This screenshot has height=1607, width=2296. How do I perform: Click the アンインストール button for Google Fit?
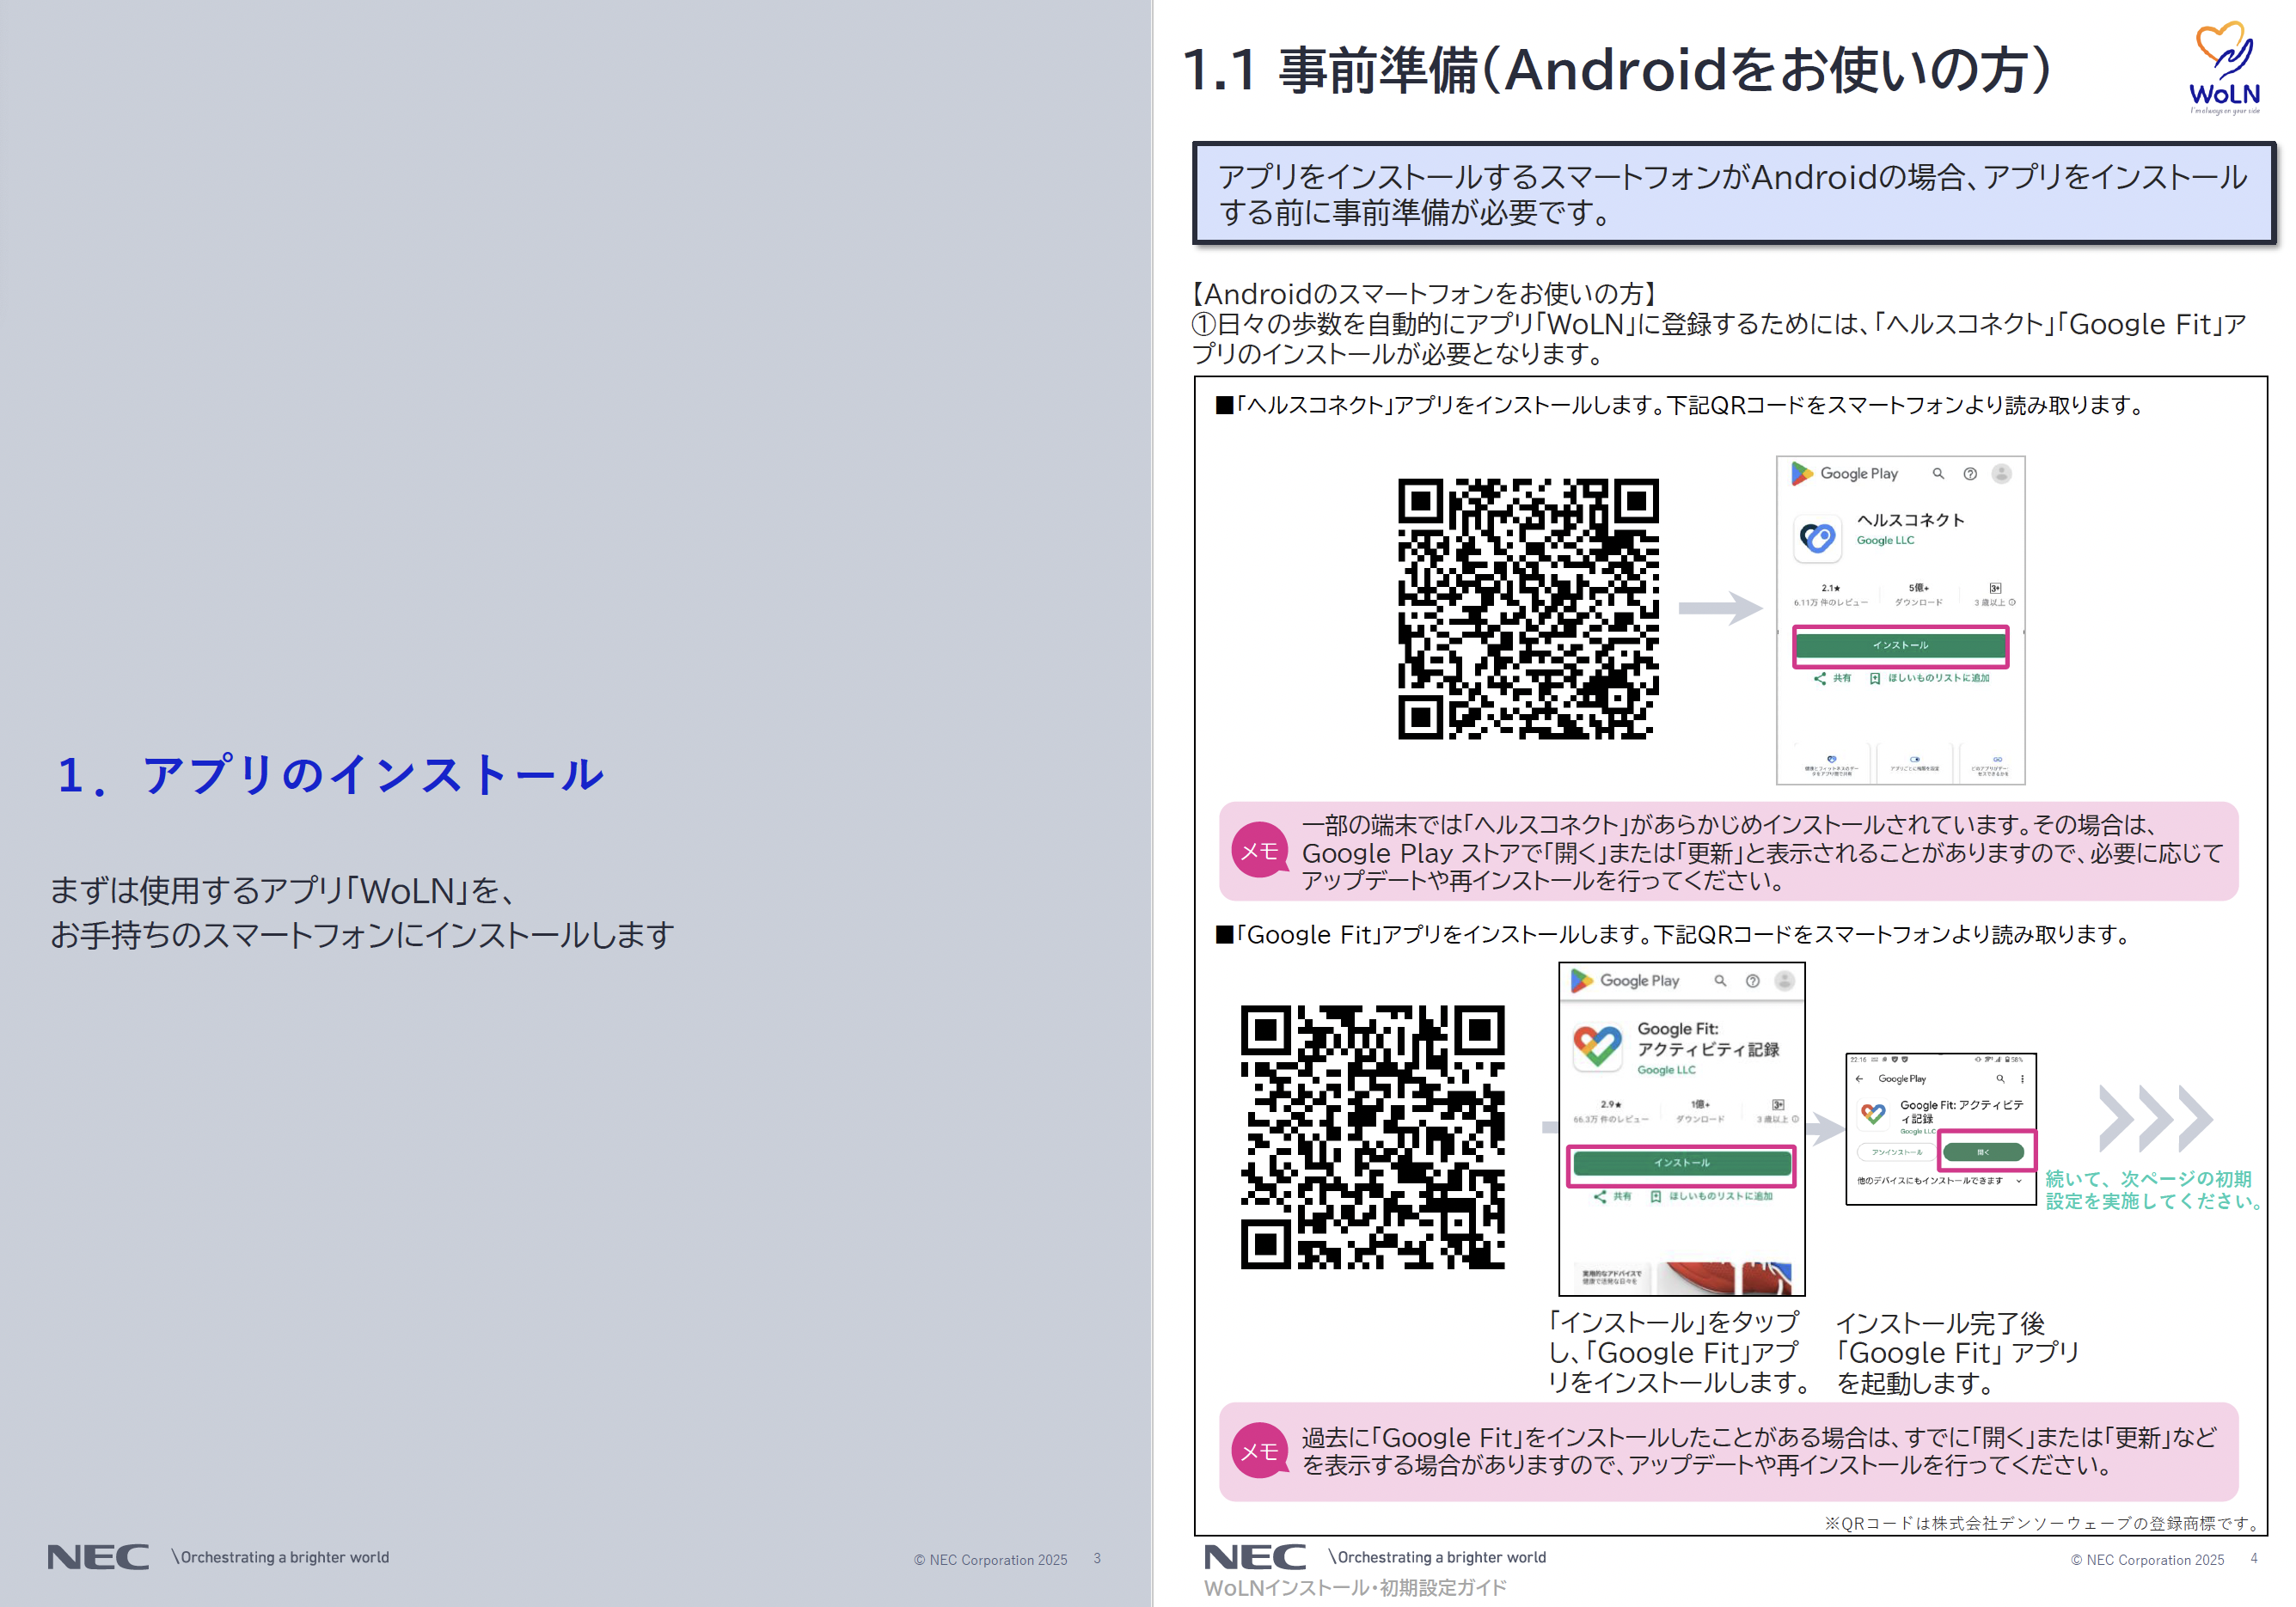[x=1897, y=1152]
